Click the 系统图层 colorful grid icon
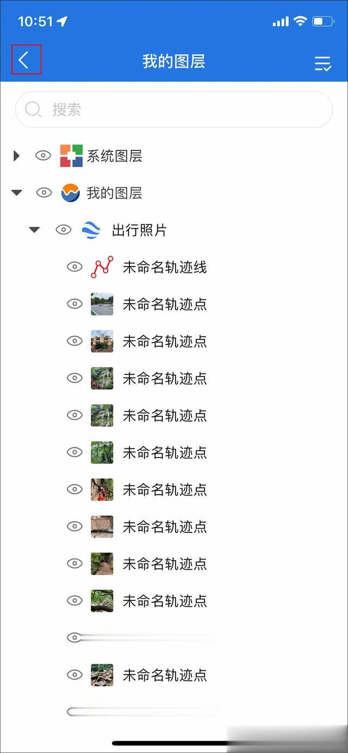Image resolution: width=348 pixels, height=753 pixels. pyautogui.click(x=71, y=156)
